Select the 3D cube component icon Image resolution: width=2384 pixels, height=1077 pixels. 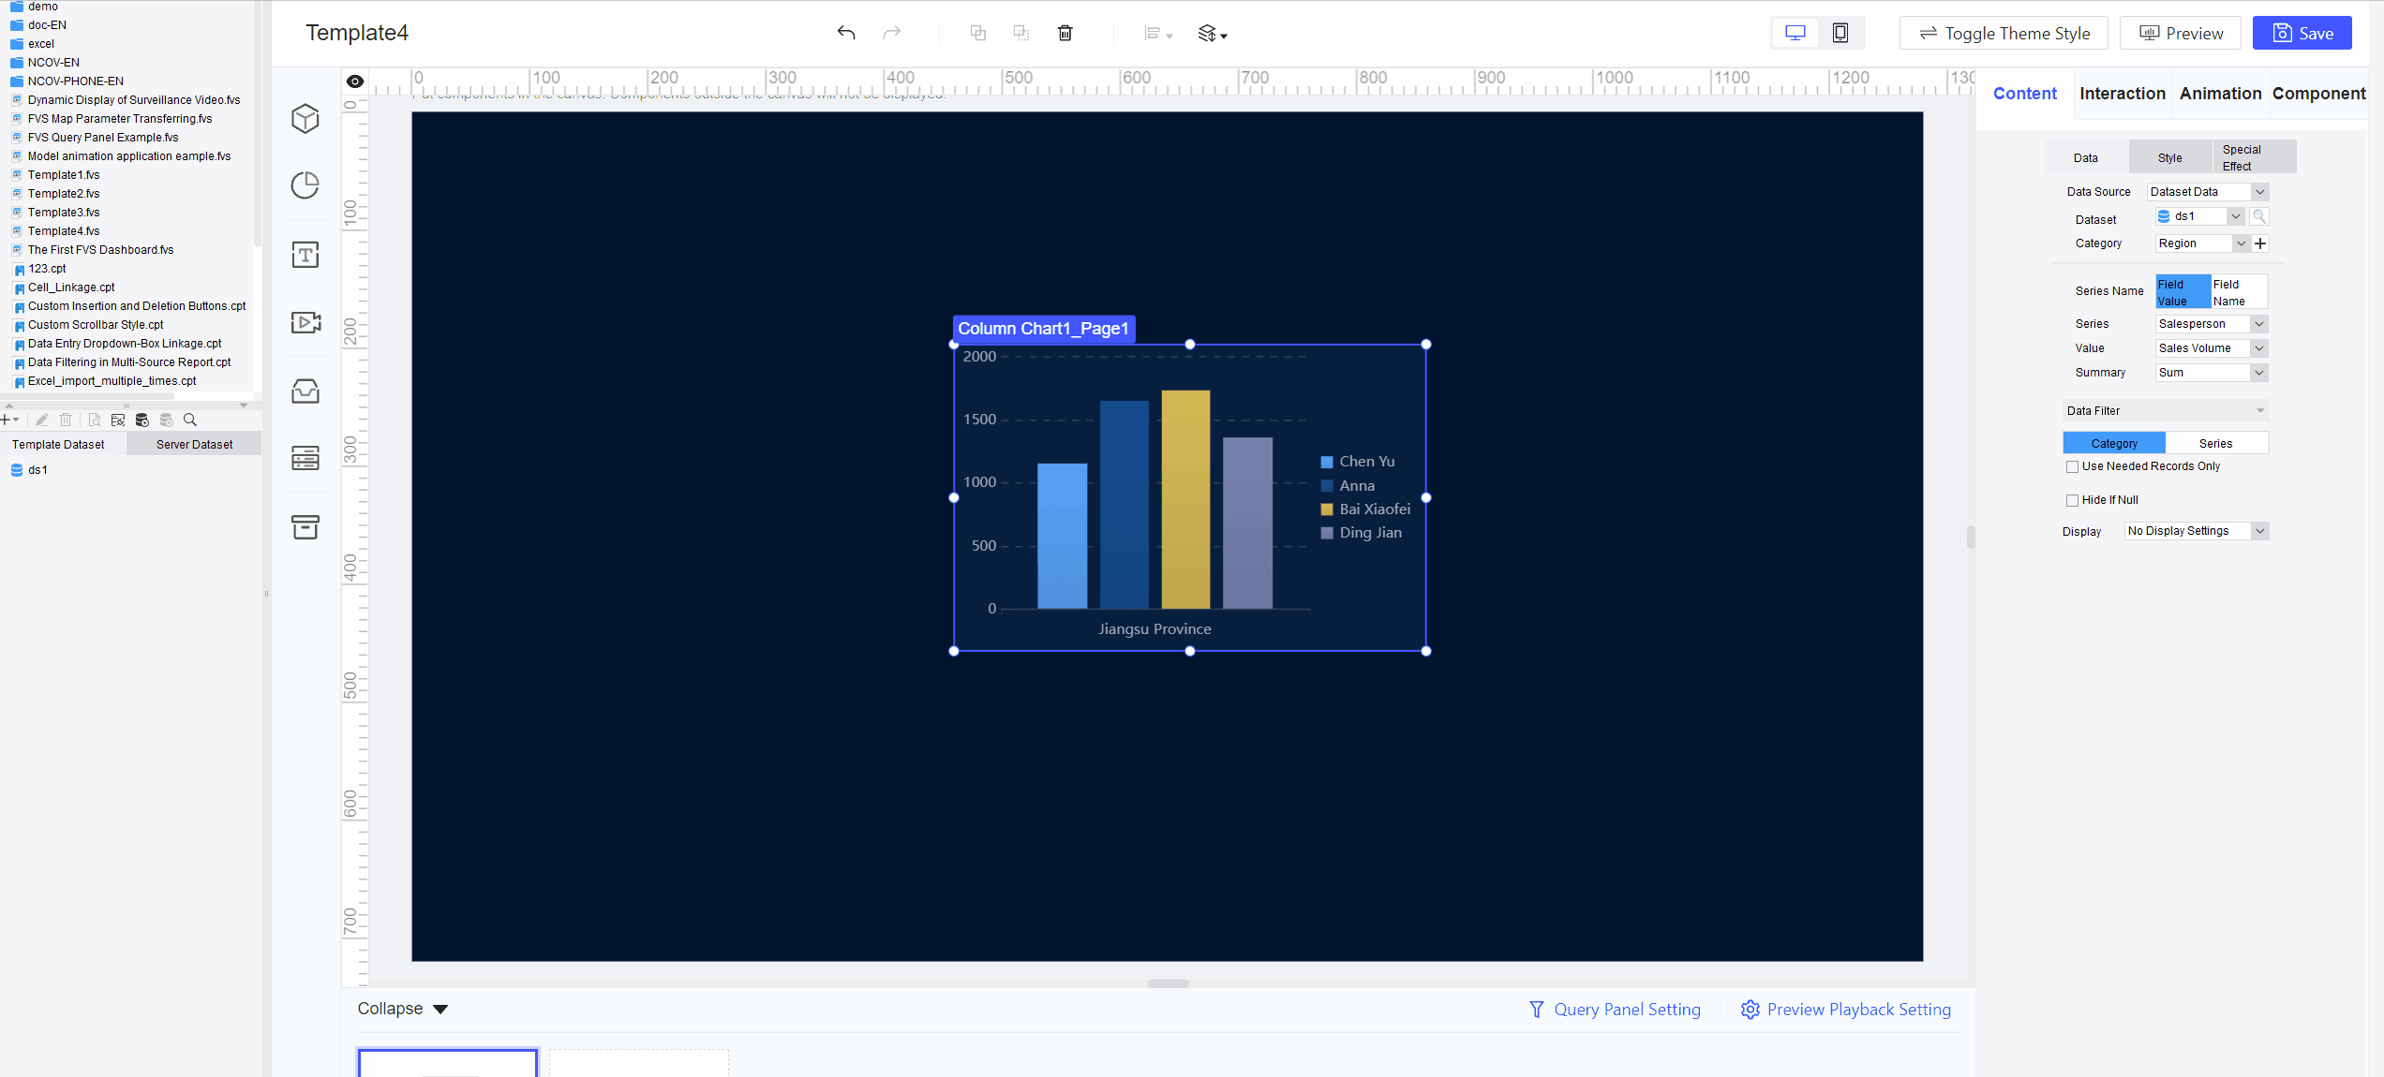305,118
